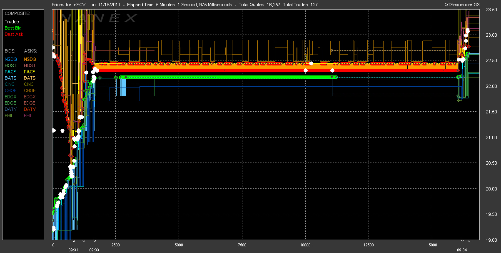The height and width of the screenshot is (253, 501).
Task: Click the 10000 x-axis tick label
Action: pos(305,245)
